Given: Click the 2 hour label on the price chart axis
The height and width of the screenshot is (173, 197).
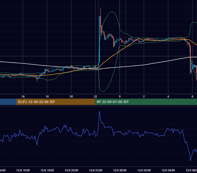Looking at the screenshot, I should click(144, 97).
